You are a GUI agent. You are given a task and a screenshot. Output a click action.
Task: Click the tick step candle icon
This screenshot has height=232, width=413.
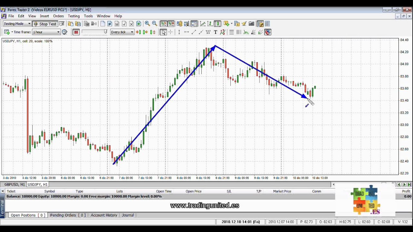(x=153, y=32)
